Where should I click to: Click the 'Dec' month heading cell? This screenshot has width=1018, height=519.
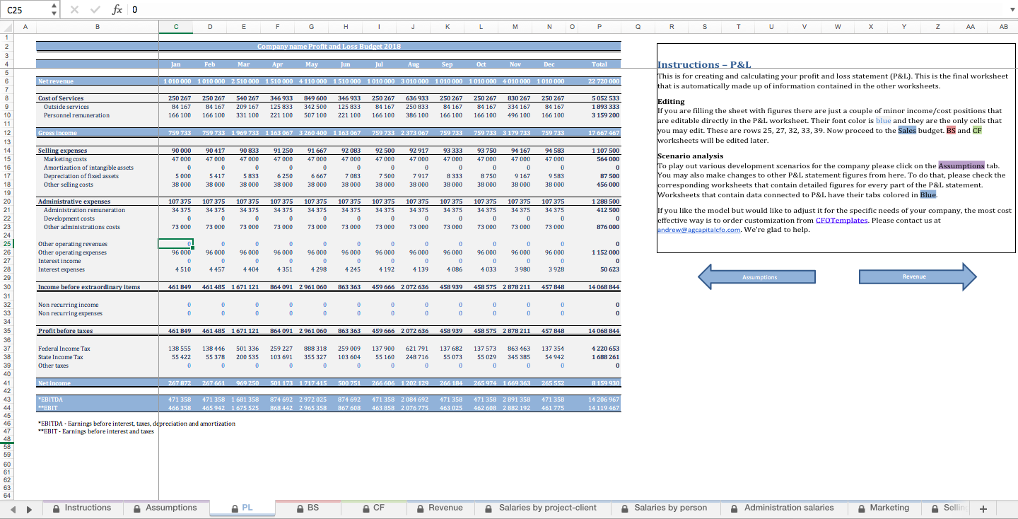[549, 64]
